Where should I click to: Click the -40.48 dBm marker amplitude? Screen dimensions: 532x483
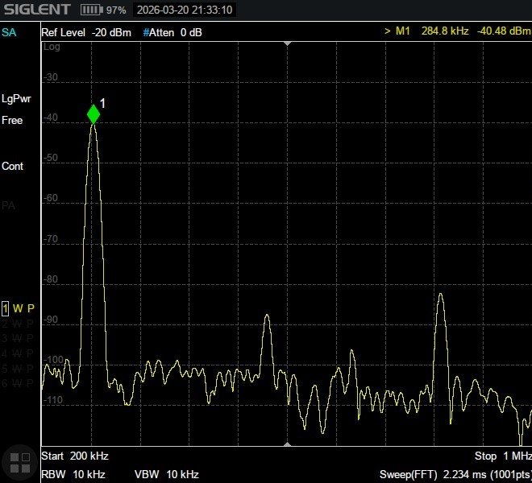pos(504,31)
